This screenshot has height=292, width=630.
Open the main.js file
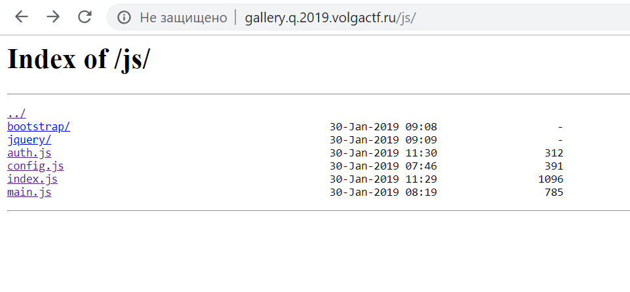click(29, 192)
